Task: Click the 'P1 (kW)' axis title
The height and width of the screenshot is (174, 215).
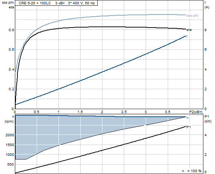Action: 208,119
